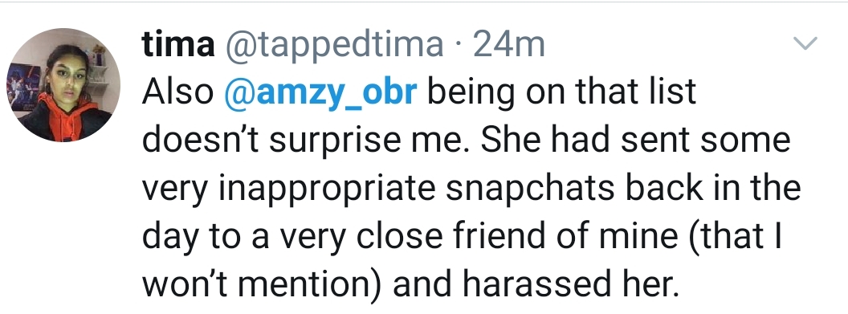Screen dimensions: 848x314
Task: Click the phrase being on that list
Action: point(562,93)
